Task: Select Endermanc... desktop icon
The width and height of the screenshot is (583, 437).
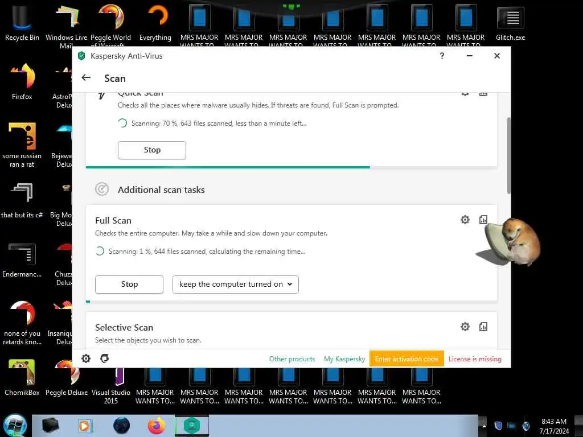Action: (22, 259)
